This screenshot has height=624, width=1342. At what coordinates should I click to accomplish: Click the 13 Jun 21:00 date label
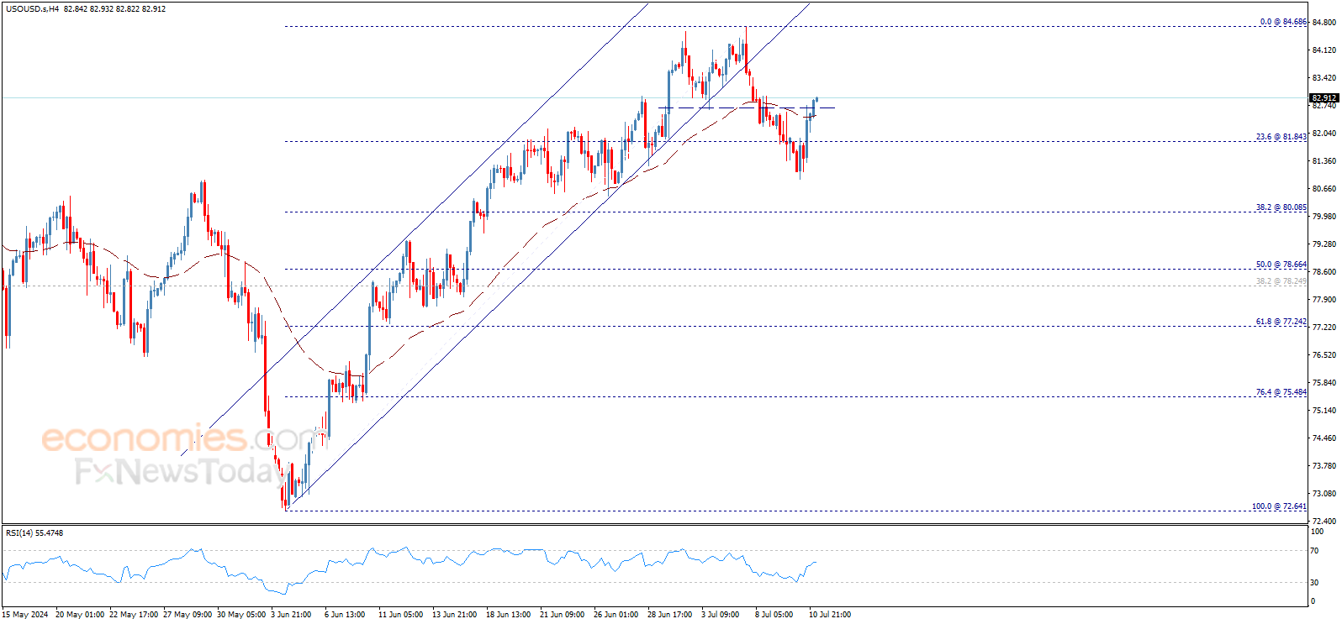point(455,615)
